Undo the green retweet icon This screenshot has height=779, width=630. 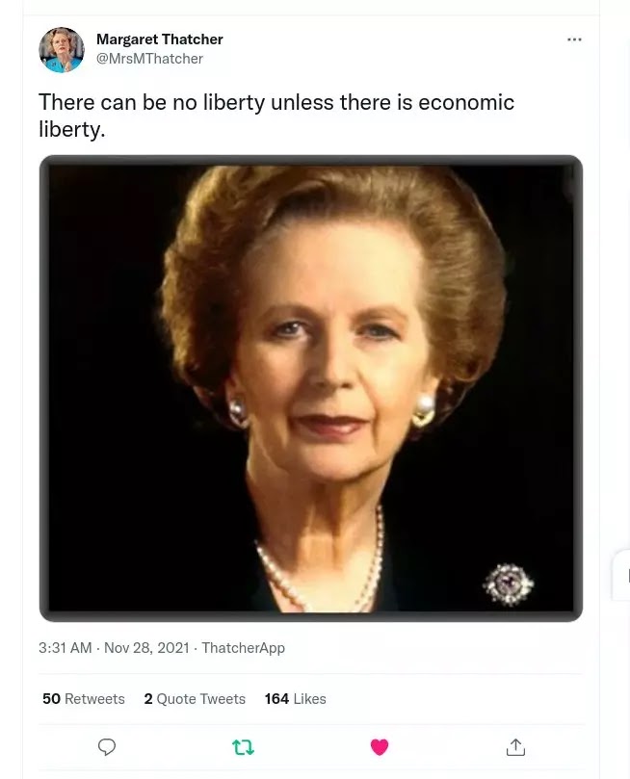[x=243, y=747]
